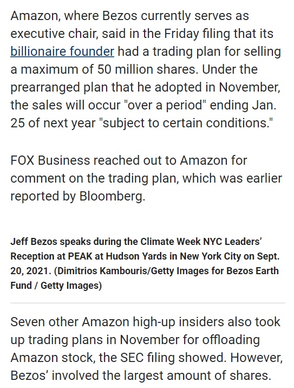Image resolution: width=294 pixels, height=388 pixels.
Task: Click the quote 'subject to certain conditions.'
Action: (x=185, y=123)
